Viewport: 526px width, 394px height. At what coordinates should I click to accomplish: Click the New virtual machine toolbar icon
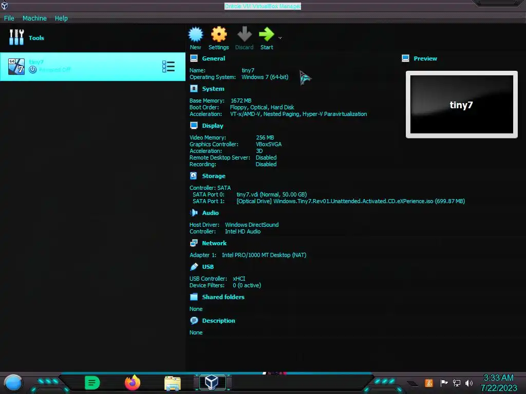[196, 34]
